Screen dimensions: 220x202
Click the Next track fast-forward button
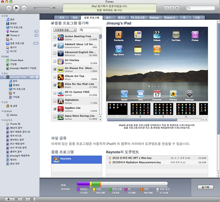click(x=24, y=8)
